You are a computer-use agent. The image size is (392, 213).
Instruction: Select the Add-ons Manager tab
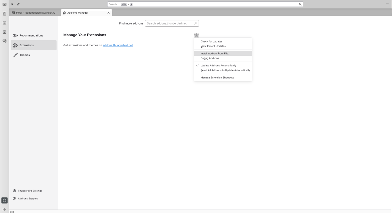point(87,13)
